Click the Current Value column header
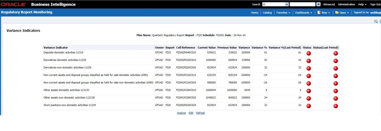The image size is (381, 131). [x=206, y=47]
